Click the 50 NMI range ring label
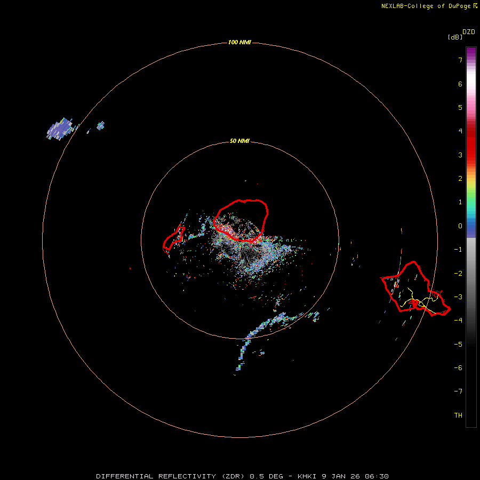This screenshot has height=480, width=480. [x=239, y=141]
